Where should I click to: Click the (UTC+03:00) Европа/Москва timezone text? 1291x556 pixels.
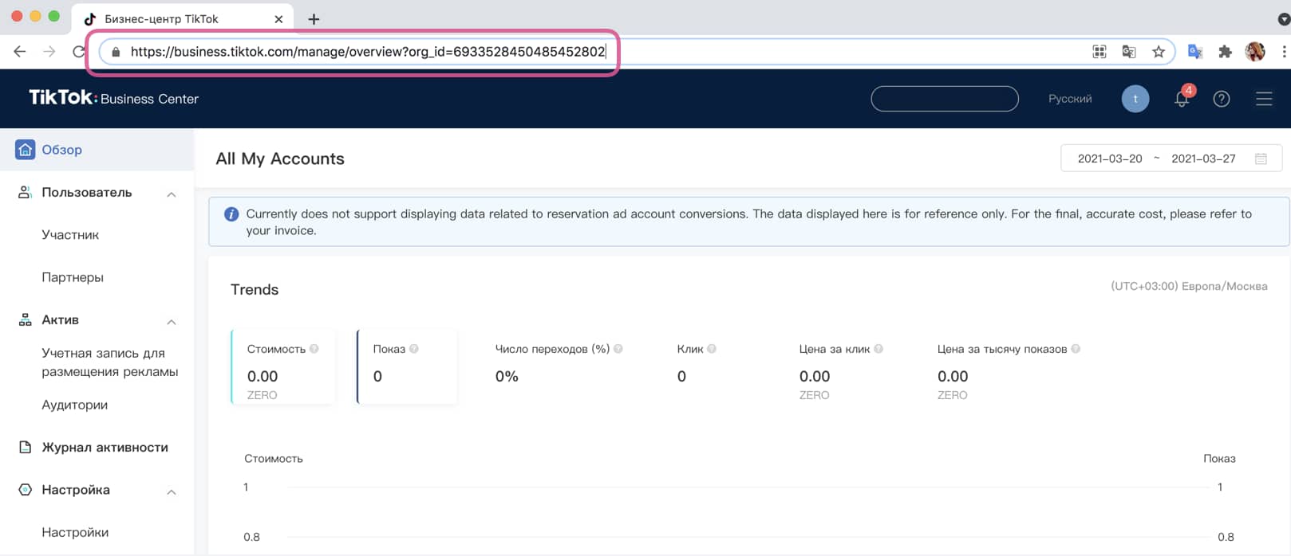[1189, 286]
